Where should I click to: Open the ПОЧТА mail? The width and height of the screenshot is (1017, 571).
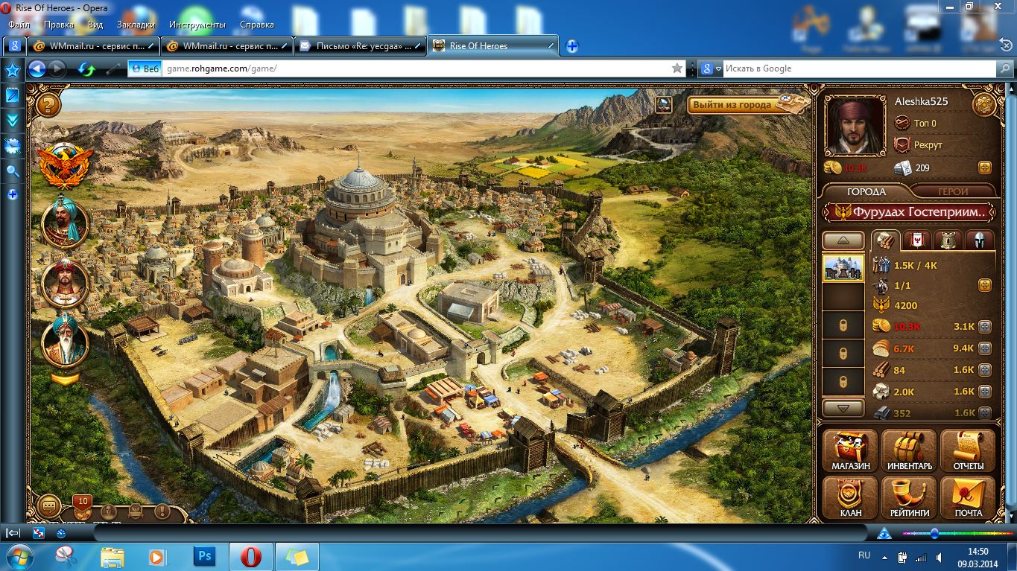click(969, 497)
